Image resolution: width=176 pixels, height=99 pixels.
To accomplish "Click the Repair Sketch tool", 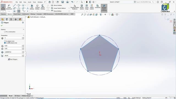I will click(82, 7).
